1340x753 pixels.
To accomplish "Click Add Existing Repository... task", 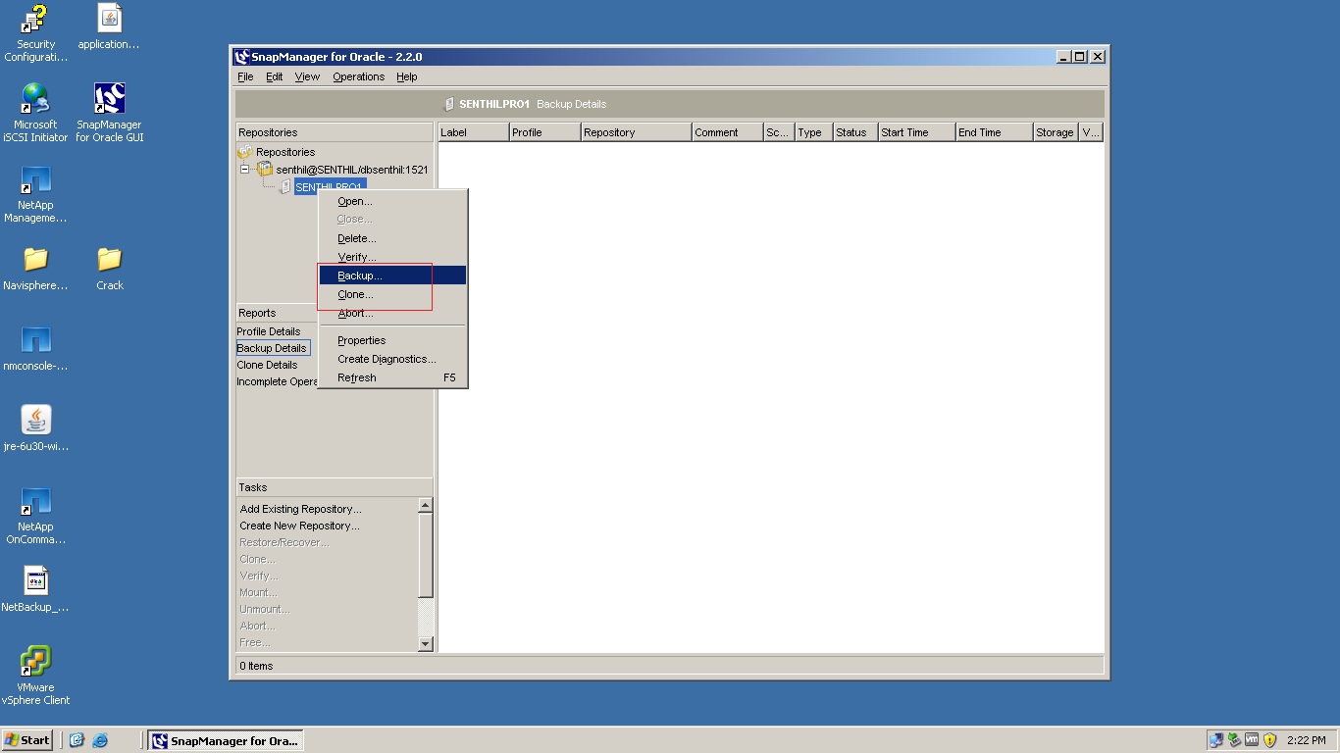I will click(x=300, y=509).
